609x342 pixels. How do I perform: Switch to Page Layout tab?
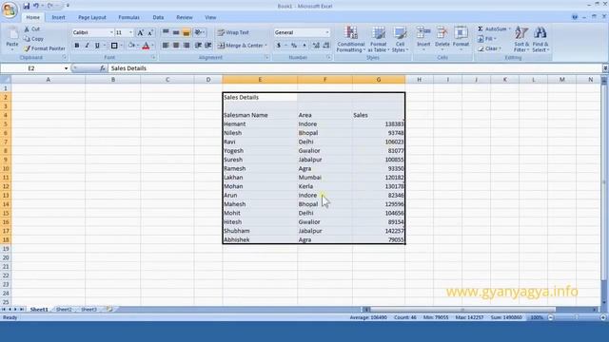(x=92, y=17)
